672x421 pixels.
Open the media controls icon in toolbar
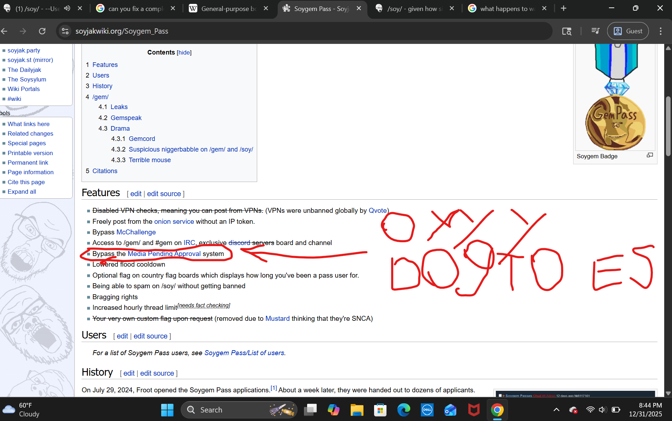point(595,31)
